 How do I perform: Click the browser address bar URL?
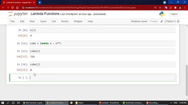tap(80, 8)
